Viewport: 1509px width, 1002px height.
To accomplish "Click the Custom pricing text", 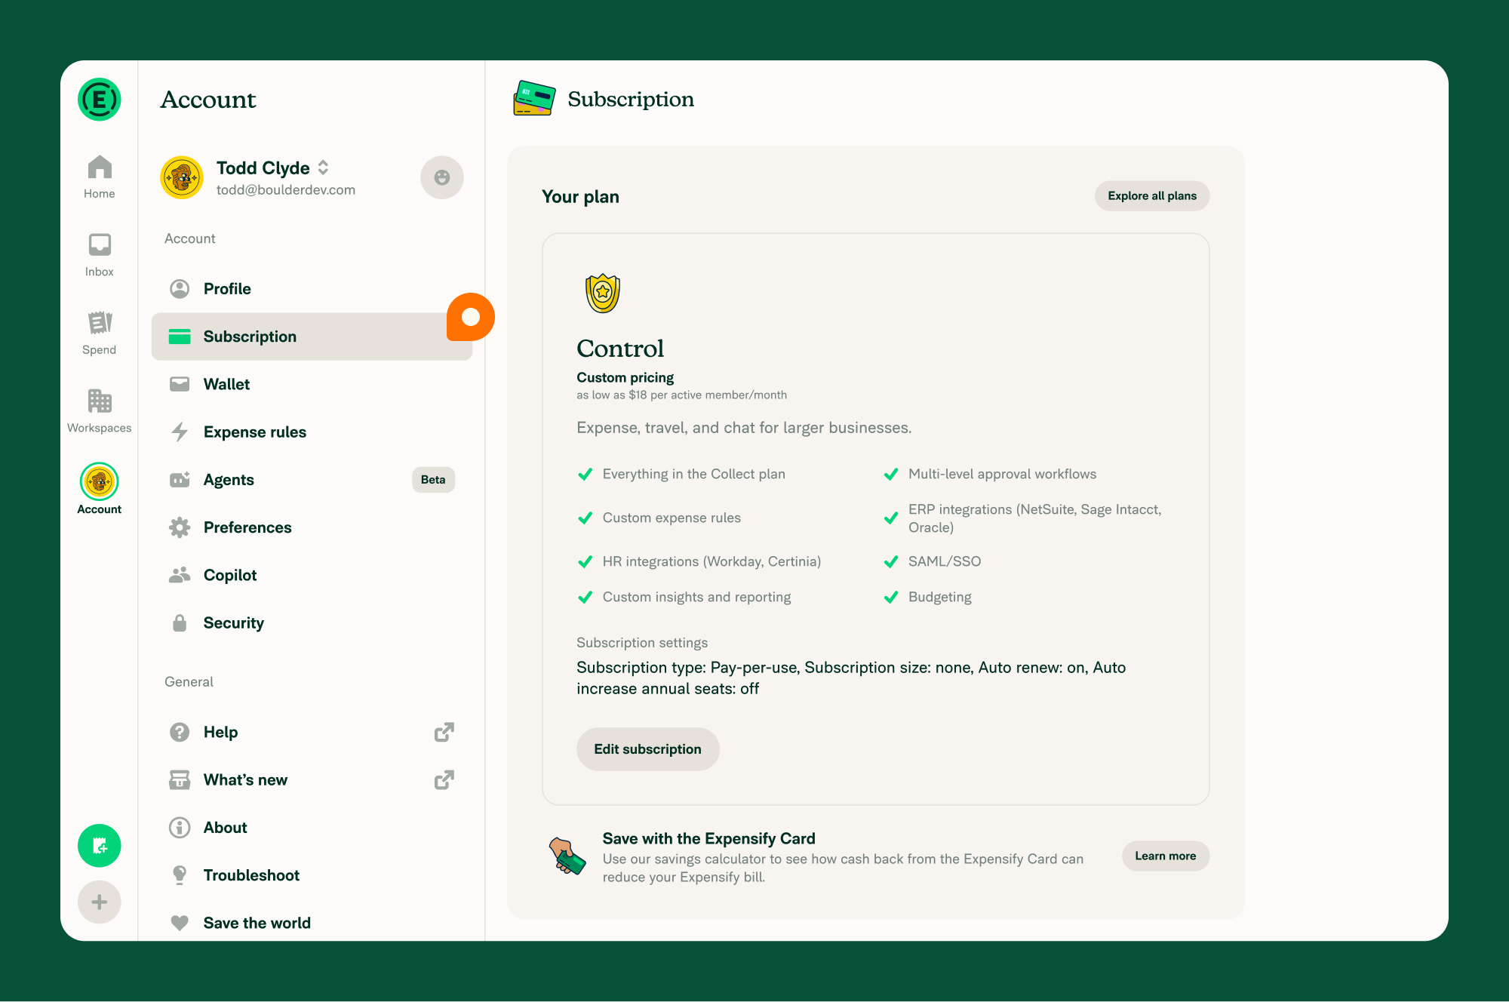I will click(x=625, y=377).
